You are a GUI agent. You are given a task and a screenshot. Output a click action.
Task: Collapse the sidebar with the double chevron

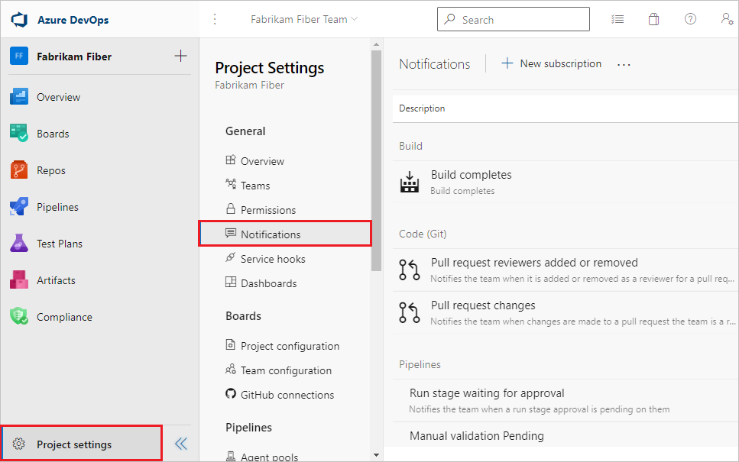tap(180, 443)
